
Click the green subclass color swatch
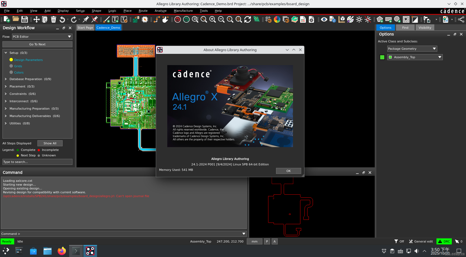point(382,57)
